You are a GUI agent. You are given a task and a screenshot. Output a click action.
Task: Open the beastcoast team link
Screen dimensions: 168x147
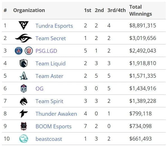pyautogui.click(x=49, y=139)
